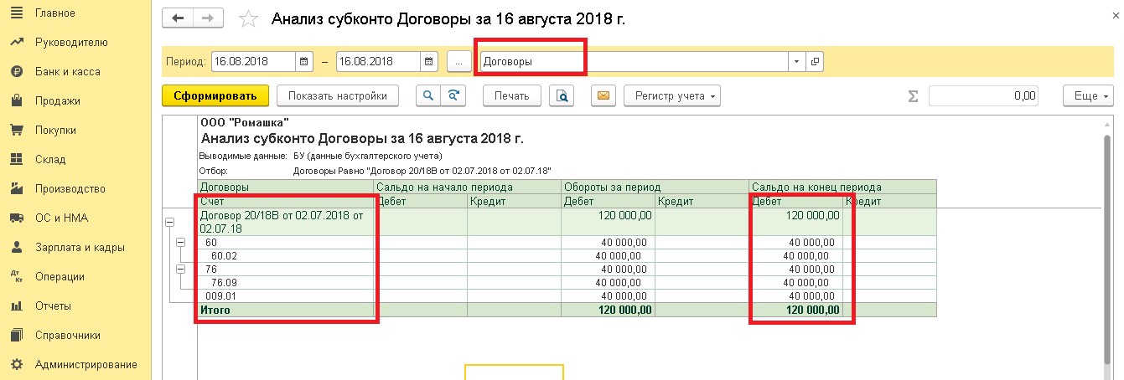Click the chart icon next to Руководителю
1124x380 pixels.
point(15,42)
